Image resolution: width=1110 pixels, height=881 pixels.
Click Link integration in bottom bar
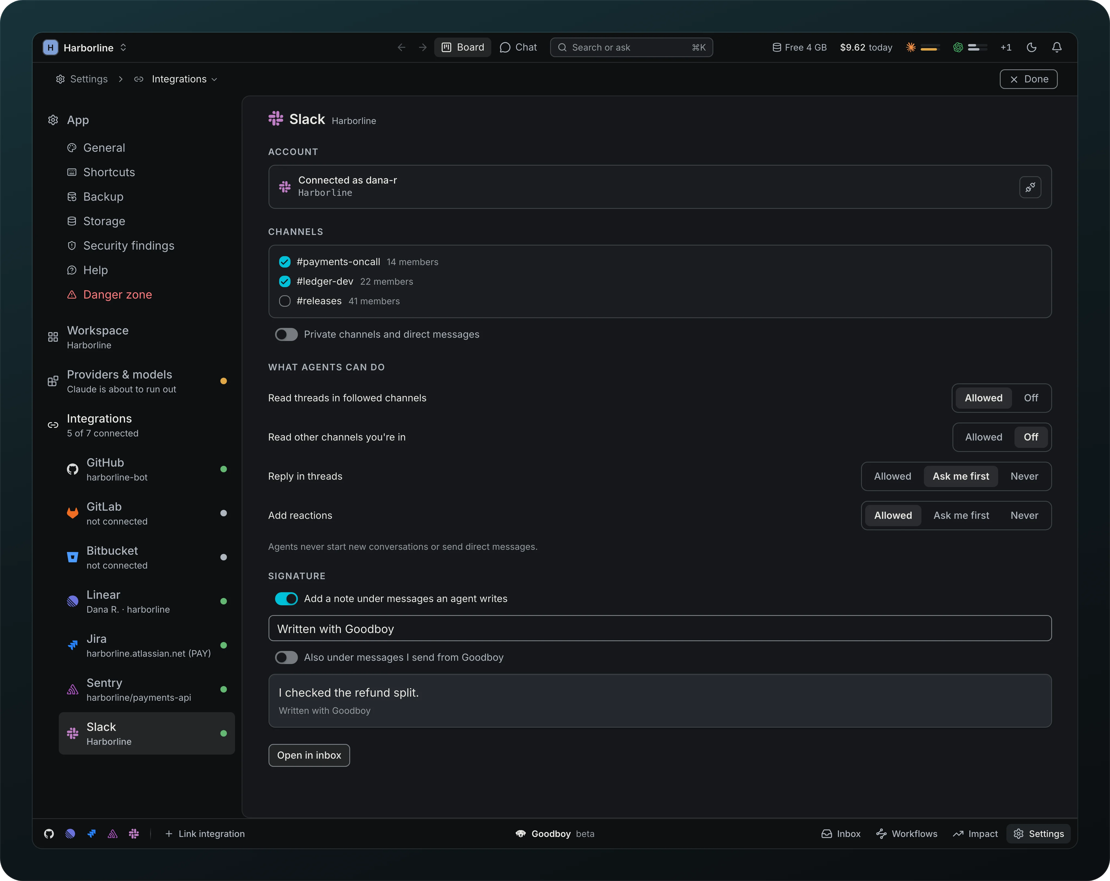(205, 834)
